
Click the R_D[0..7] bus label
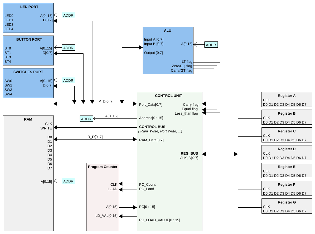click(x=95, y=137)
